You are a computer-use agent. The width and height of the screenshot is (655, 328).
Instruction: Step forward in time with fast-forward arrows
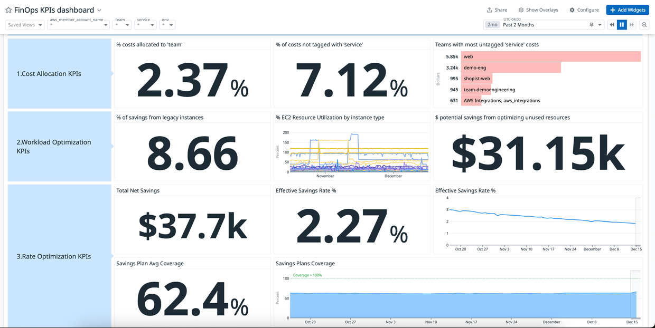tap(632, 25)
